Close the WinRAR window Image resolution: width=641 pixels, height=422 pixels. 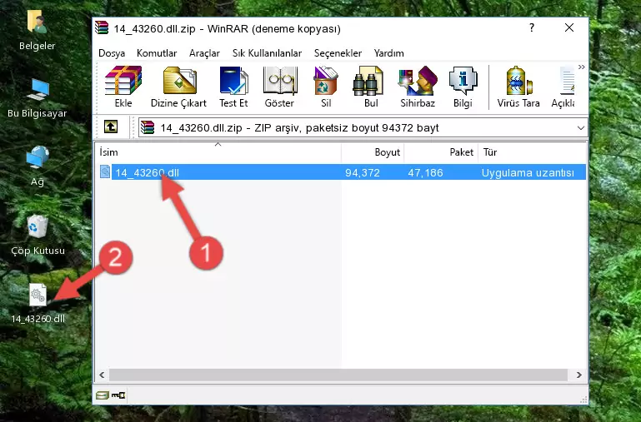(x=569, y=27)
